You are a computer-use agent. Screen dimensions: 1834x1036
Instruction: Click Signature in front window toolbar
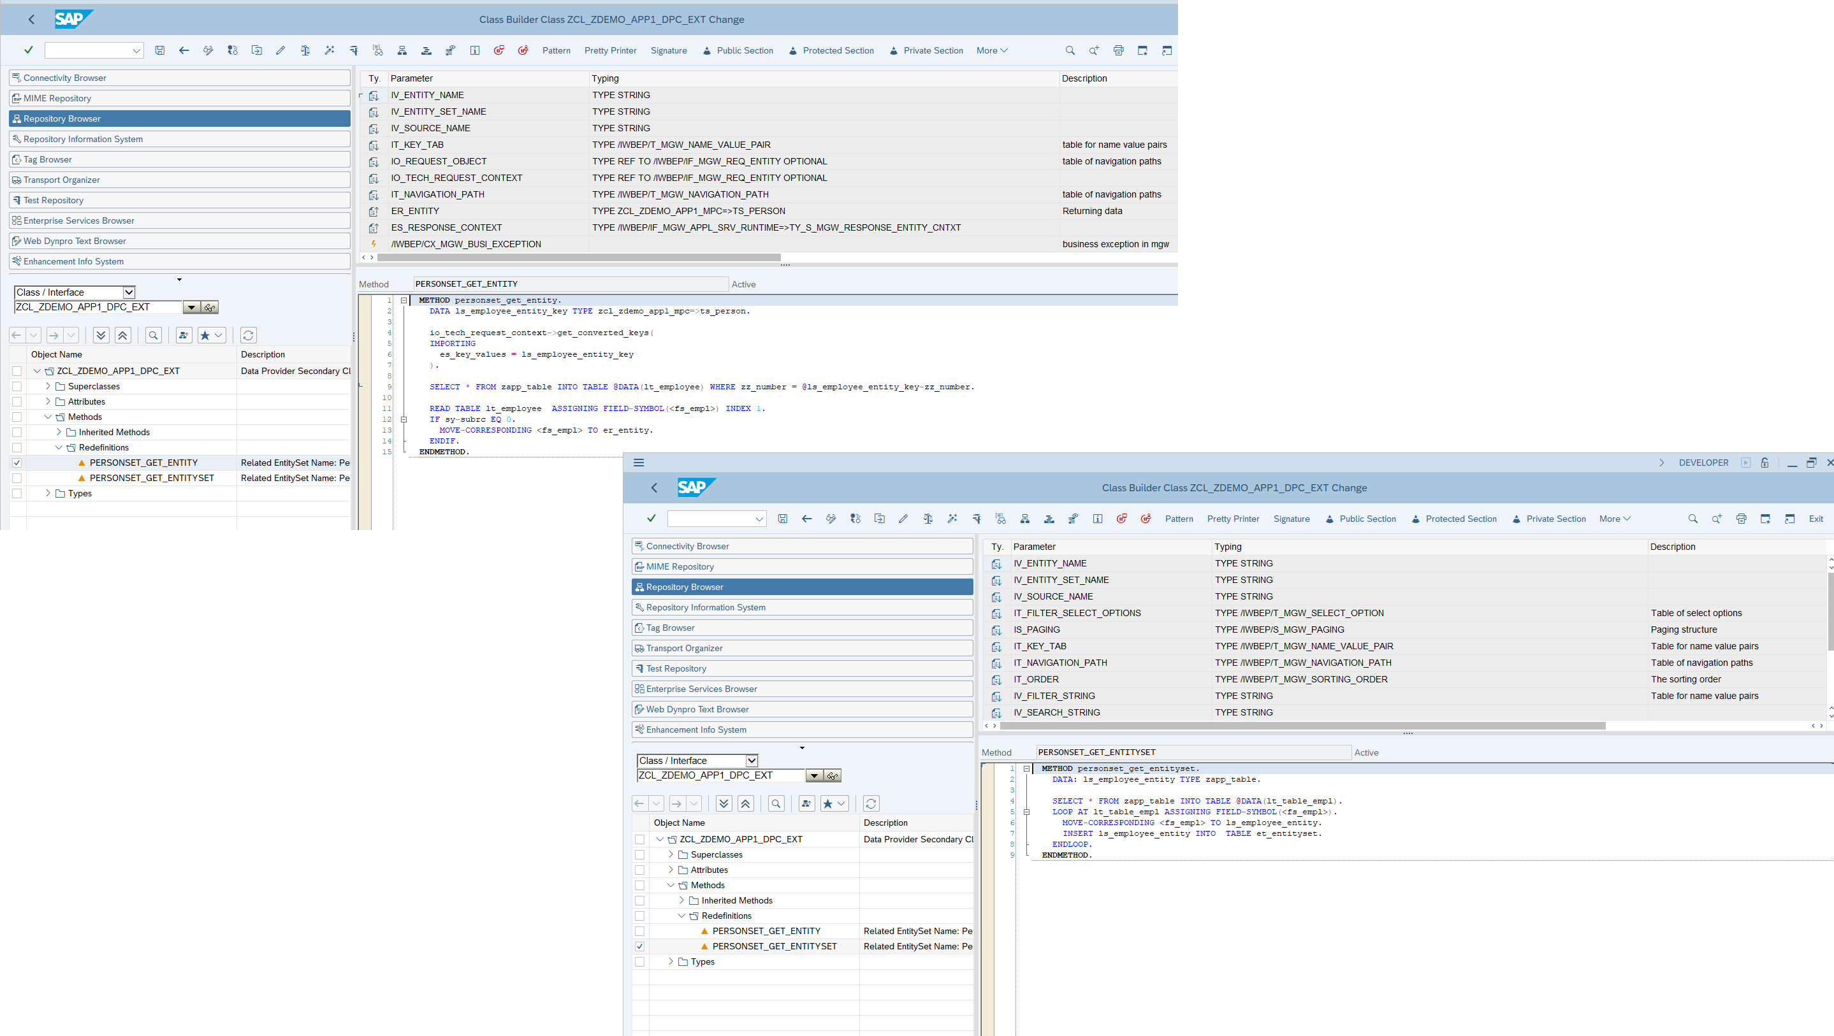pyautogui.click(x=1292, y=519)
